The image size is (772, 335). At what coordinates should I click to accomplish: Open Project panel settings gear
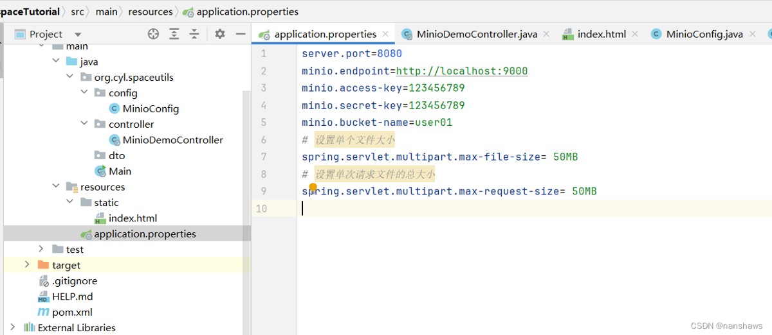(x=220, y=34)
